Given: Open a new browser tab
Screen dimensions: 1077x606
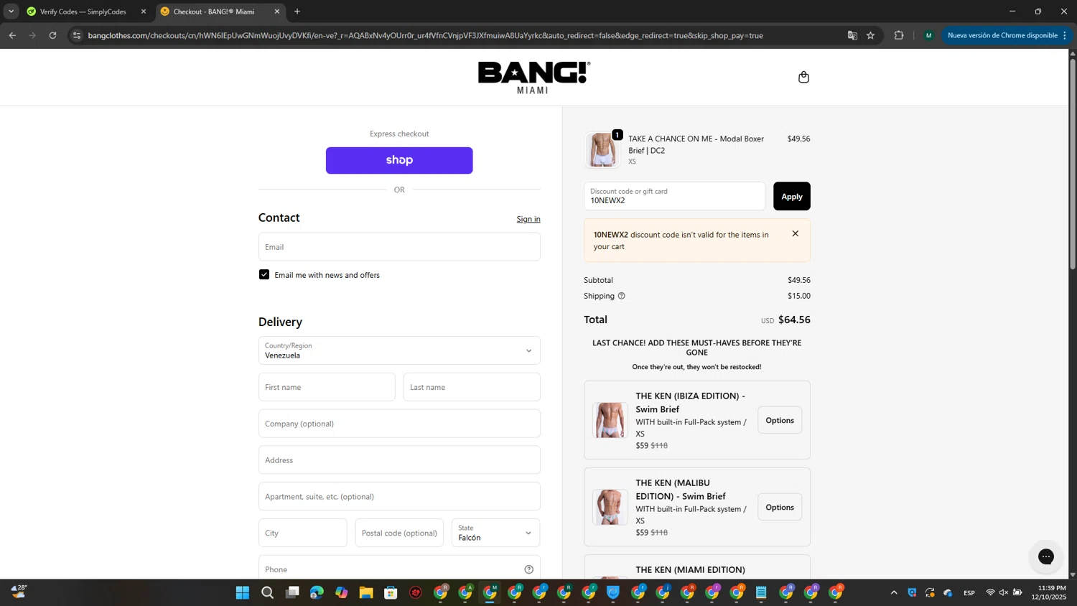Looking at the screenshot, I should click(297, 11).
